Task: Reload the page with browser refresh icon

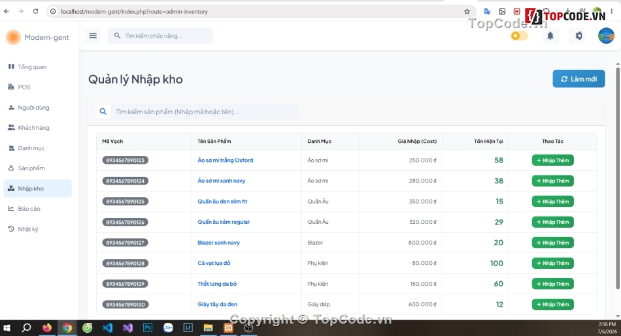Action: 36,12
